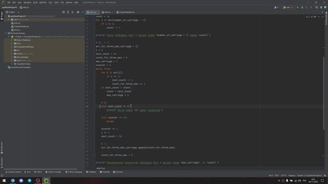Open the Edit menu

click(14, 3)
